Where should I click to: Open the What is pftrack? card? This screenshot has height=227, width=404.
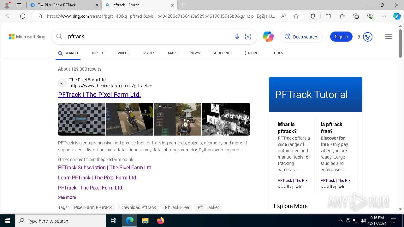[x=294, y=155]
